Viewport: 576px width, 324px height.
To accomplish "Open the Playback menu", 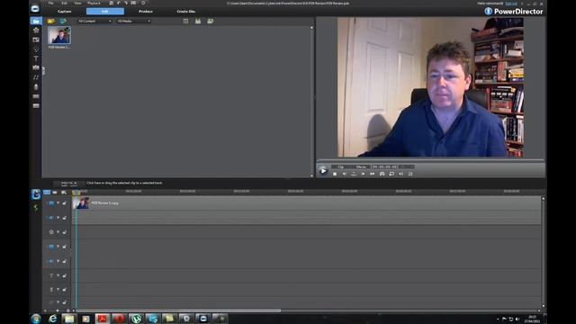I will pos(94,3).
